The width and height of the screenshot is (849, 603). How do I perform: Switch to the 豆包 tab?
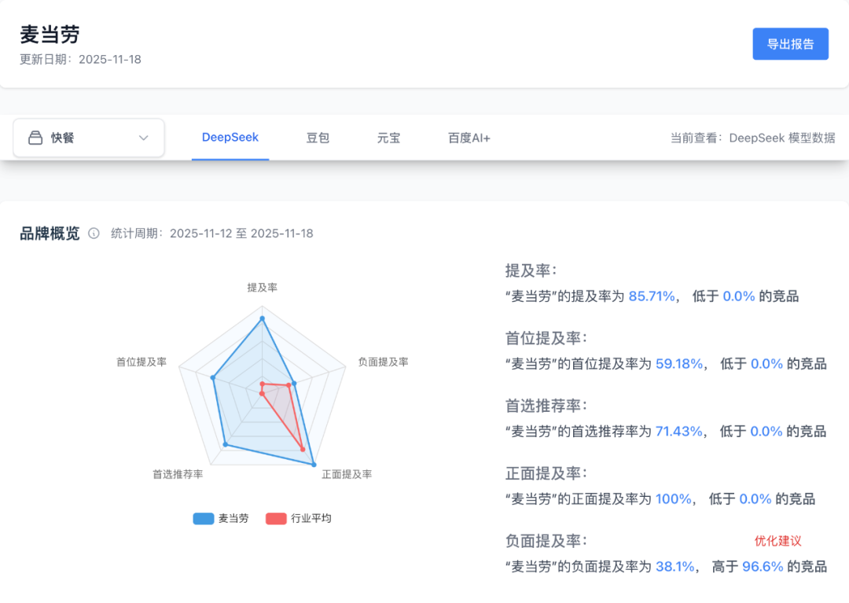coord(318,138)
